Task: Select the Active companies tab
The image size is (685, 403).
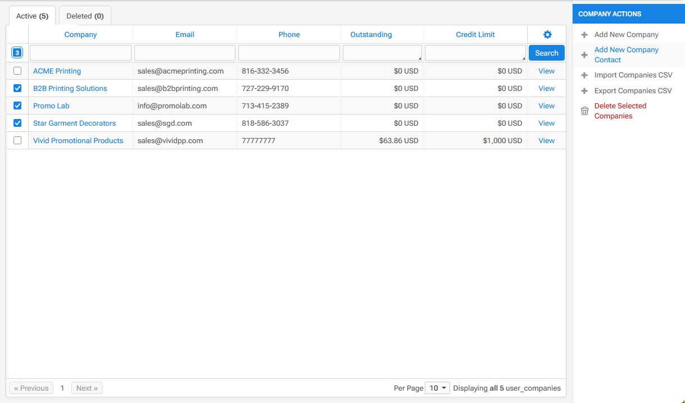Action: (32, 16)
